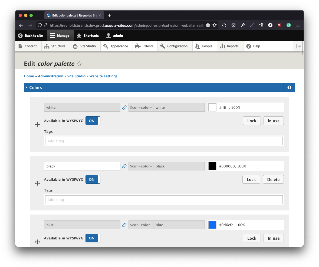This screenshot has height=267, width=319.
Task: Open the browser hamburger application menu
Action: click(298, 25)
